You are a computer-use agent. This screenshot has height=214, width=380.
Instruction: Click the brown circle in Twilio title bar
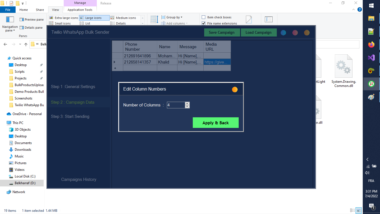coord(307,33)
